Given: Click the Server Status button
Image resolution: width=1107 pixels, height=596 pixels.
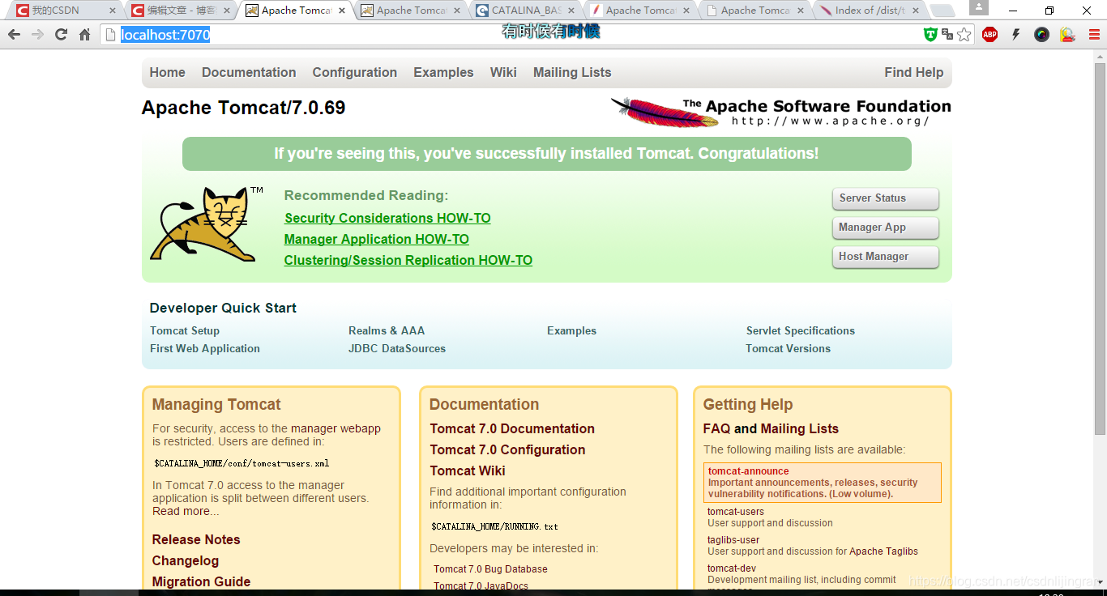Looking at the screenshot, I should tap(885, 198).
